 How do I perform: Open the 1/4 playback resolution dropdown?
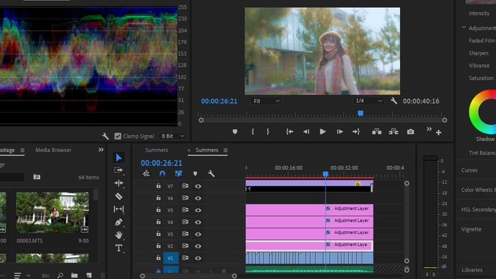click(369, 101)
